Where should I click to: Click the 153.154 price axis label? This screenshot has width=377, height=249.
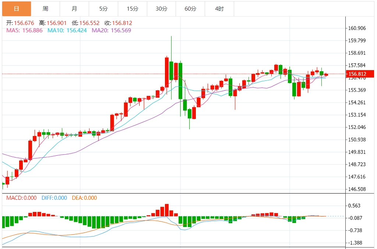pyautogui.click(x=357, y=115)
